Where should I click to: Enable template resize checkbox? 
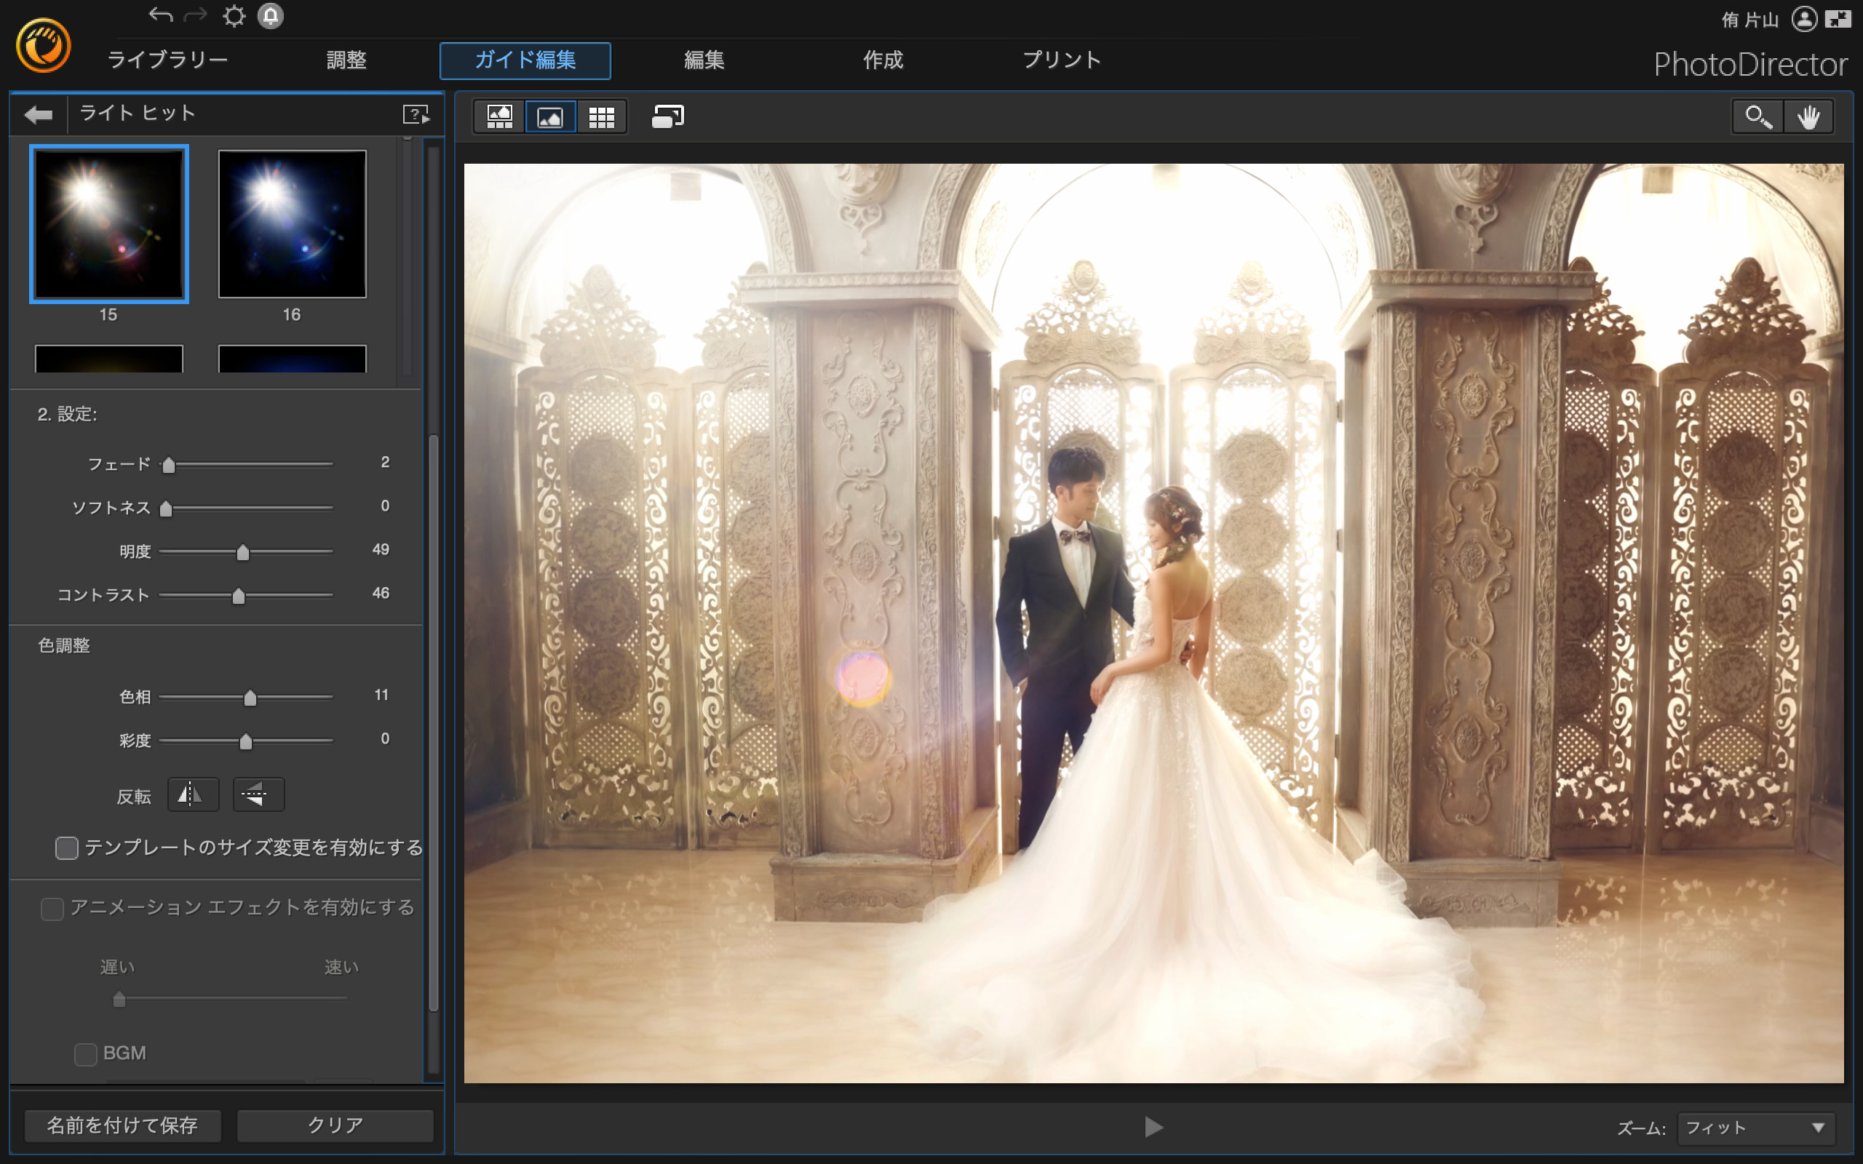click(67, 848)
